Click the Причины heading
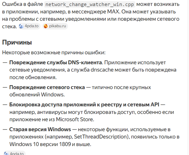The width and height of the screenshot is (189, 155). point(17,42)
